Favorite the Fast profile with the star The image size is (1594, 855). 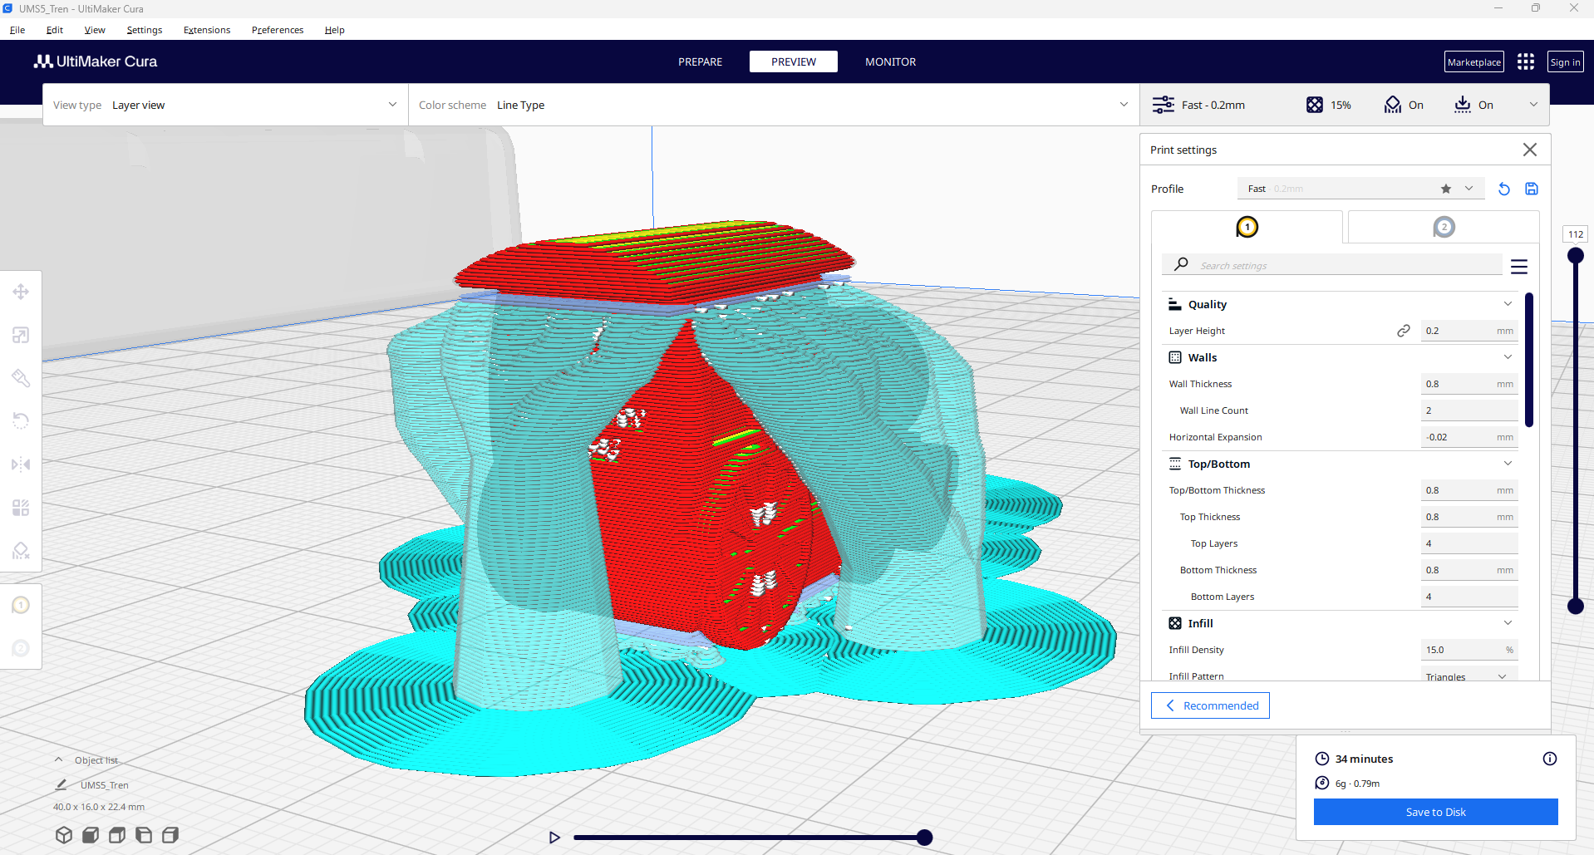[x=1446, y=189]
